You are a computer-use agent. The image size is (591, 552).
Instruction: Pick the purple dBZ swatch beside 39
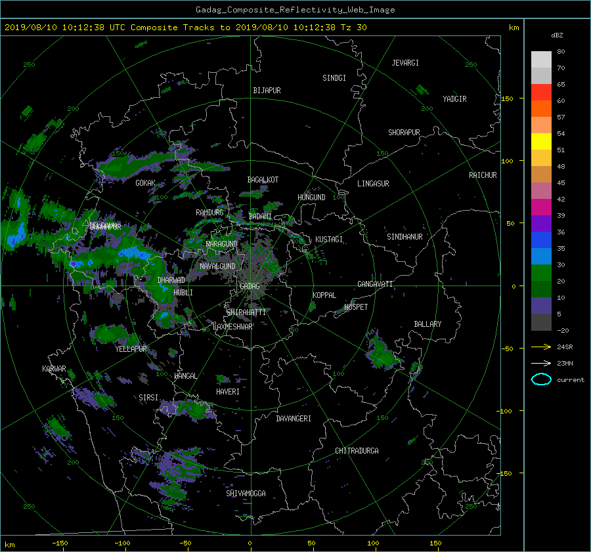pos(541,223)
